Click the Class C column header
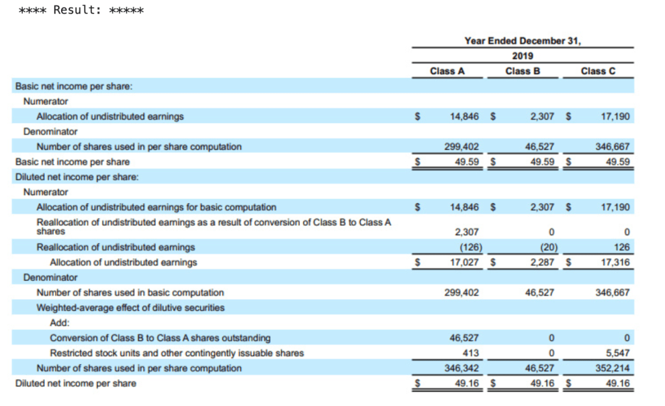This screenshot has width=665, height=406. (x=597, y=71)
